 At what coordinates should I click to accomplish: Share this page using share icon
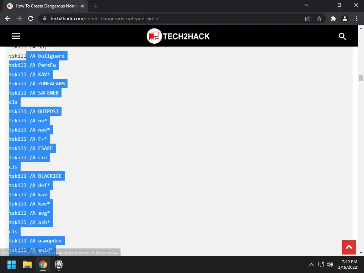point(308,18)
